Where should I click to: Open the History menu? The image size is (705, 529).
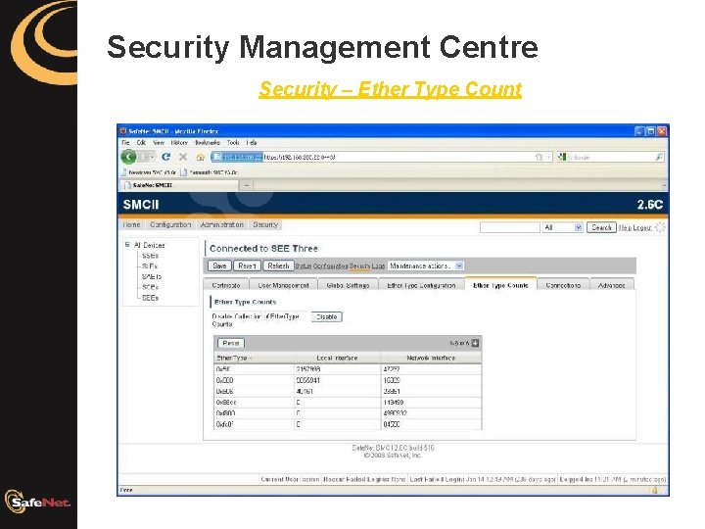(x=179, y=143)
